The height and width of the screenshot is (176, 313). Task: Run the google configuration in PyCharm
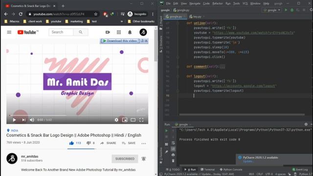286,10
